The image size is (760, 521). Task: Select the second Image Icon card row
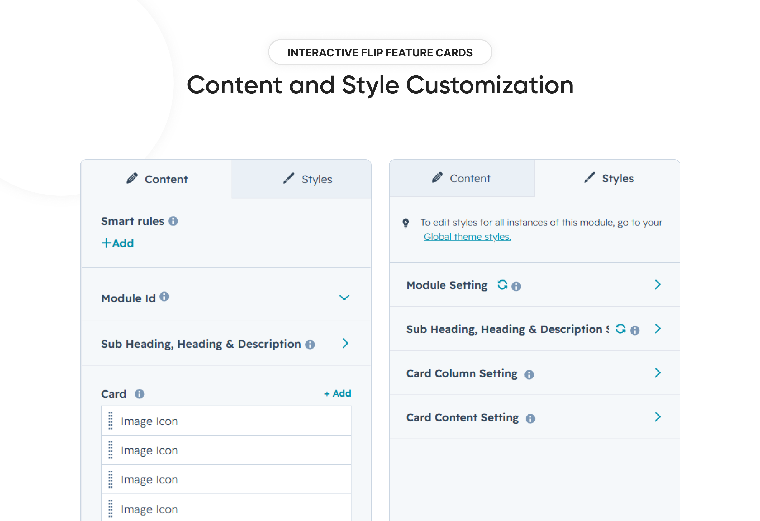point(226,450)
